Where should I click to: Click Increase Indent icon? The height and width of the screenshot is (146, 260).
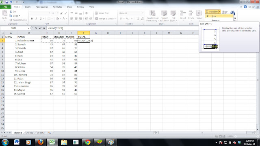(91, 19)
